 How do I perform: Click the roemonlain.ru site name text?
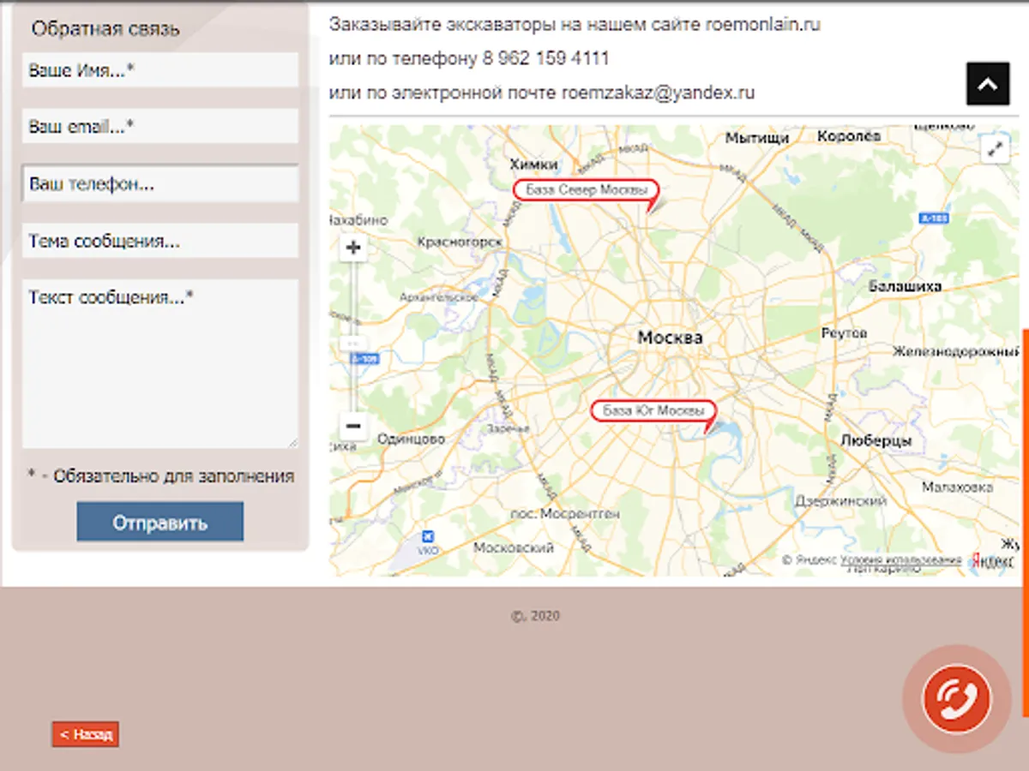pyautogui.click(x=763, y=25)
